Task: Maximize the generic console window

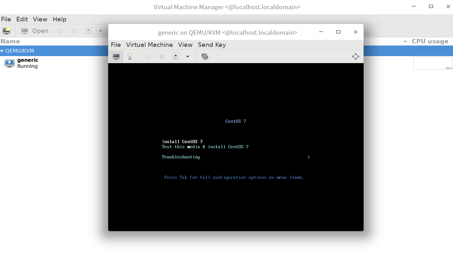Action: [x=338, y=32]
